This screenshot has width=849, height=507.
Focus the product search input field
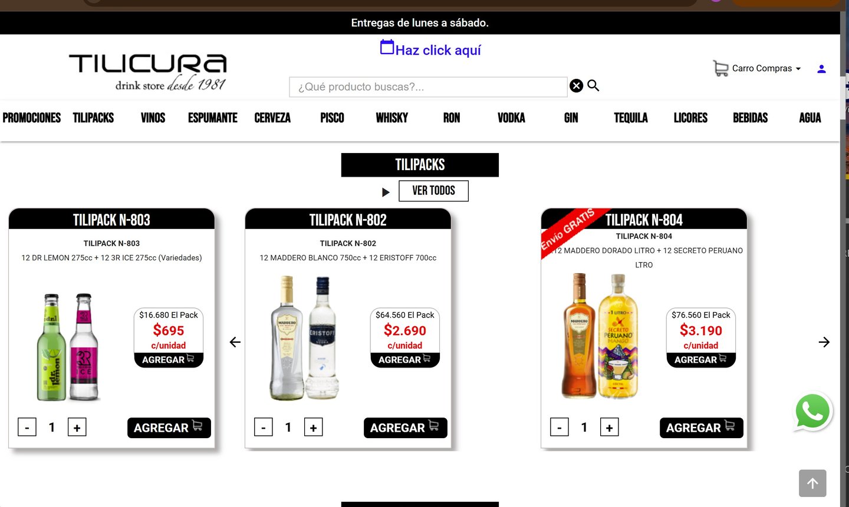[428, 87]
